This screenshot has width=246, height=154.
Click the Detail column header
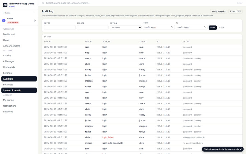pos(186,42)
